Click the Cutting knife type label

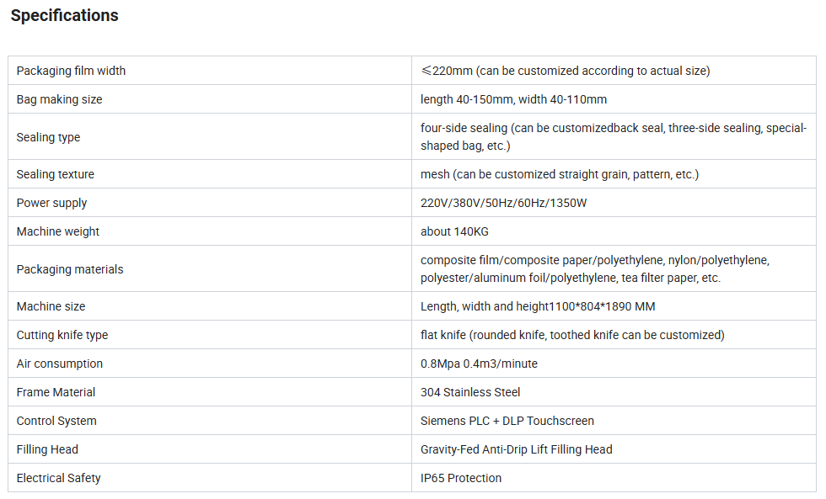pyautogui.click(x=62, y=335)
